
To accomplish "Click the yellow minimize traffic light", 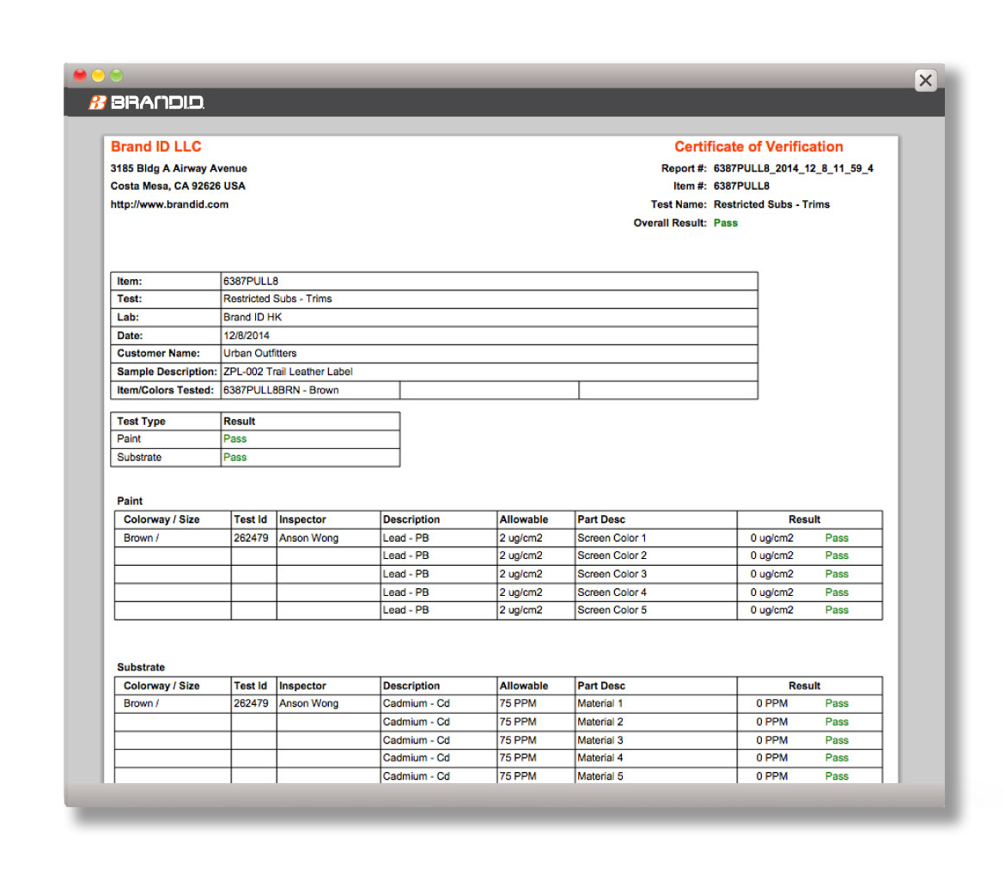I will [98, 75].
